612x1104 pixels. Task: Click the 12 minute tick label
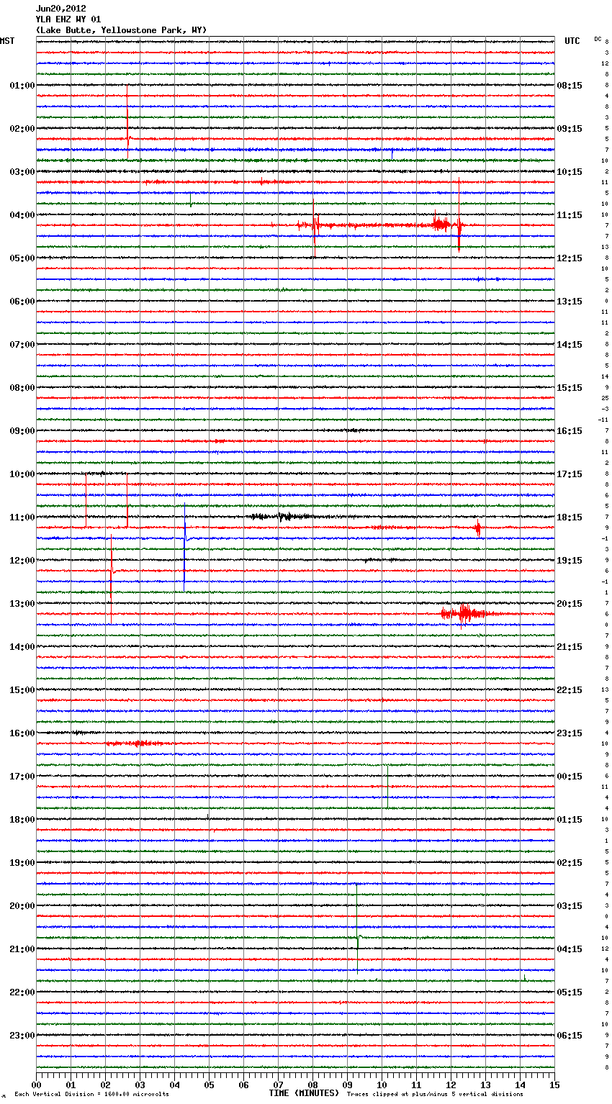tap(451, 1085)
